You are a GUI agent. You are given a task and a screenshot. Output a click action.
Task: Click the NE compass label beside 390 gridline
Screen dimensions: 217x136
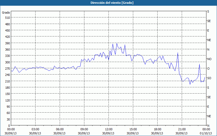pyautogui.click(x=209, y=40)
